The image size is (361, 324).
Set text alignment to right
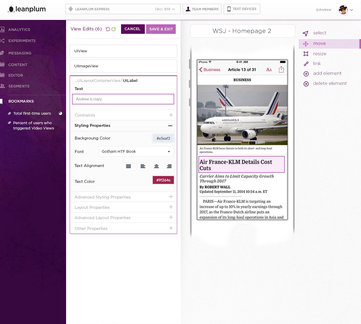(x=169, y=166)
